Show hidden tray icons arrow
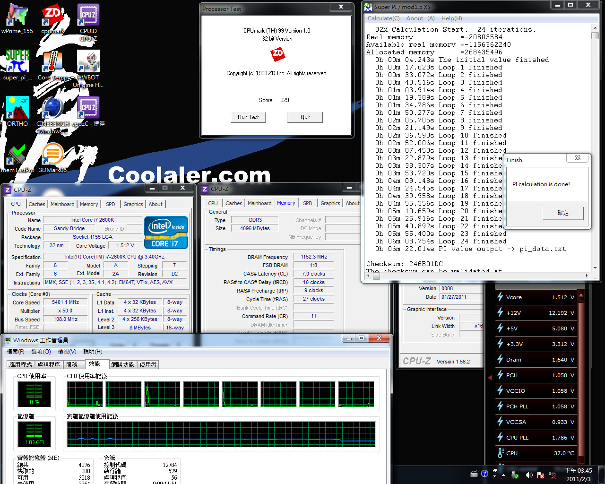The image size is (605, 484). [503, 475]
